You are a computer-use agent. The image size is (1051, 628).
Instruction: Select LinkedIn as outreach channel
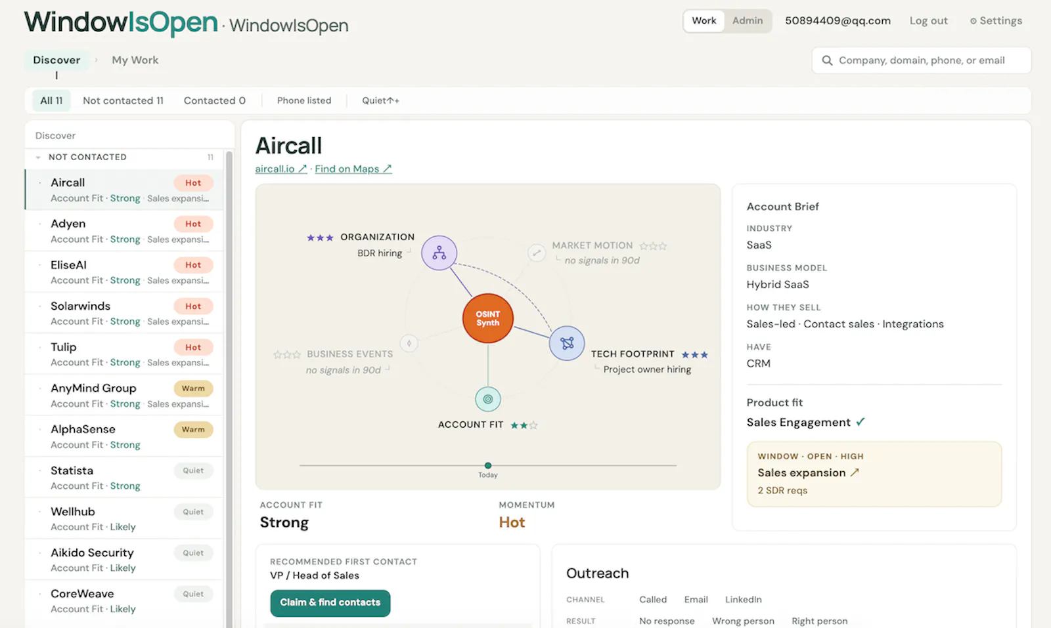(744, 600)
